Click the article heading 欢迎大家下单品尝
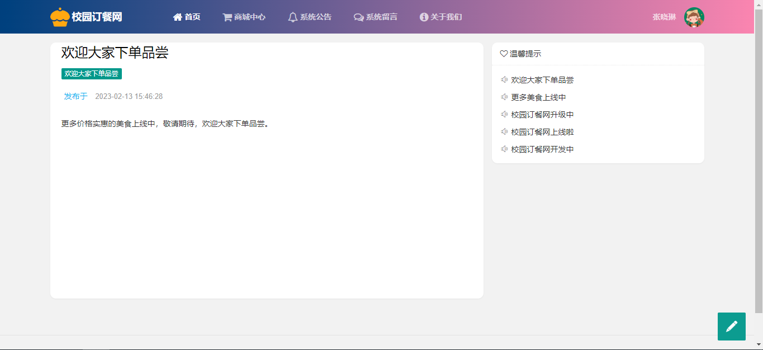This screenshot has height=350, width=763. click(115, 53)
